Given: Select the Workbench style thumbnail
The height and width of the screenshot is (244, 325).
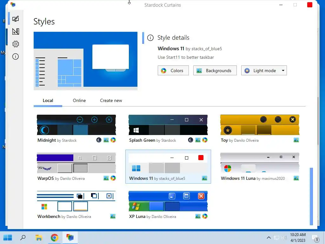Looking at the screenshot, I should coord(76,201).
